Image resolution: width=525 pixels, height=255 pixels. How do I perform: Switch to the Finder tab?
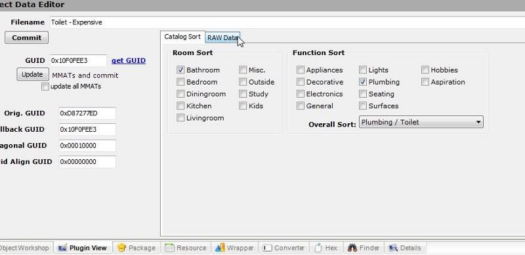364,248
